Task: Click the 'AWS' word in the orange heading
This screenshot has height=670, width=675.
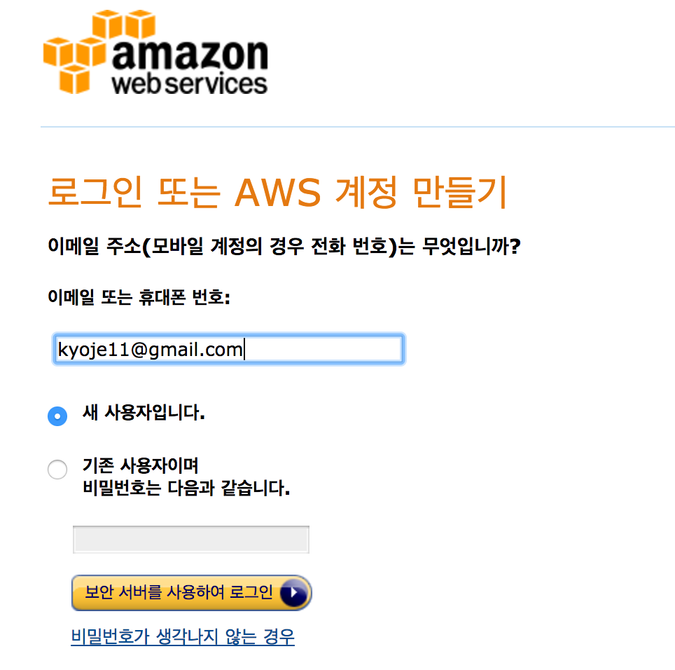Action: click(x=278, y=193)
